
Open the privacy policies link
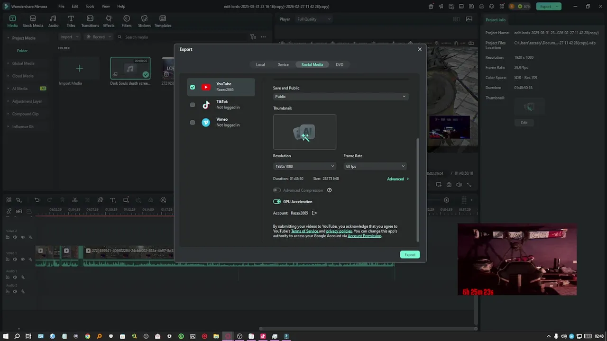point(339,231)
